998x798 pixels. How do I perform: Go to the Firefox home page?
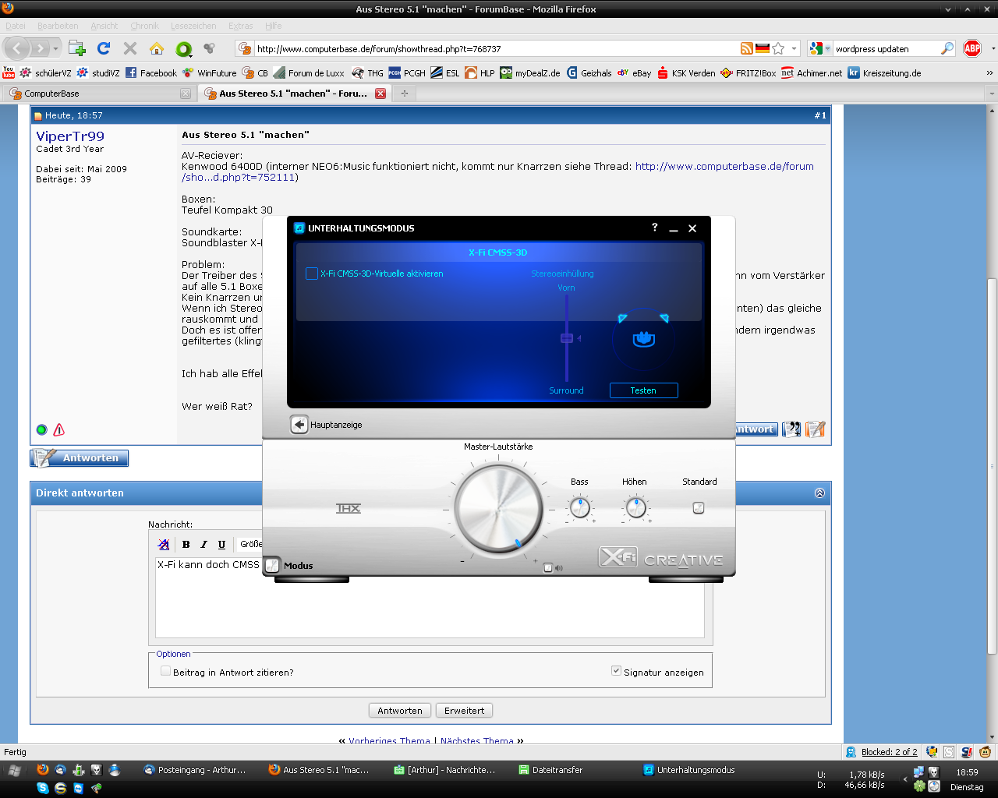click(157, 48)
